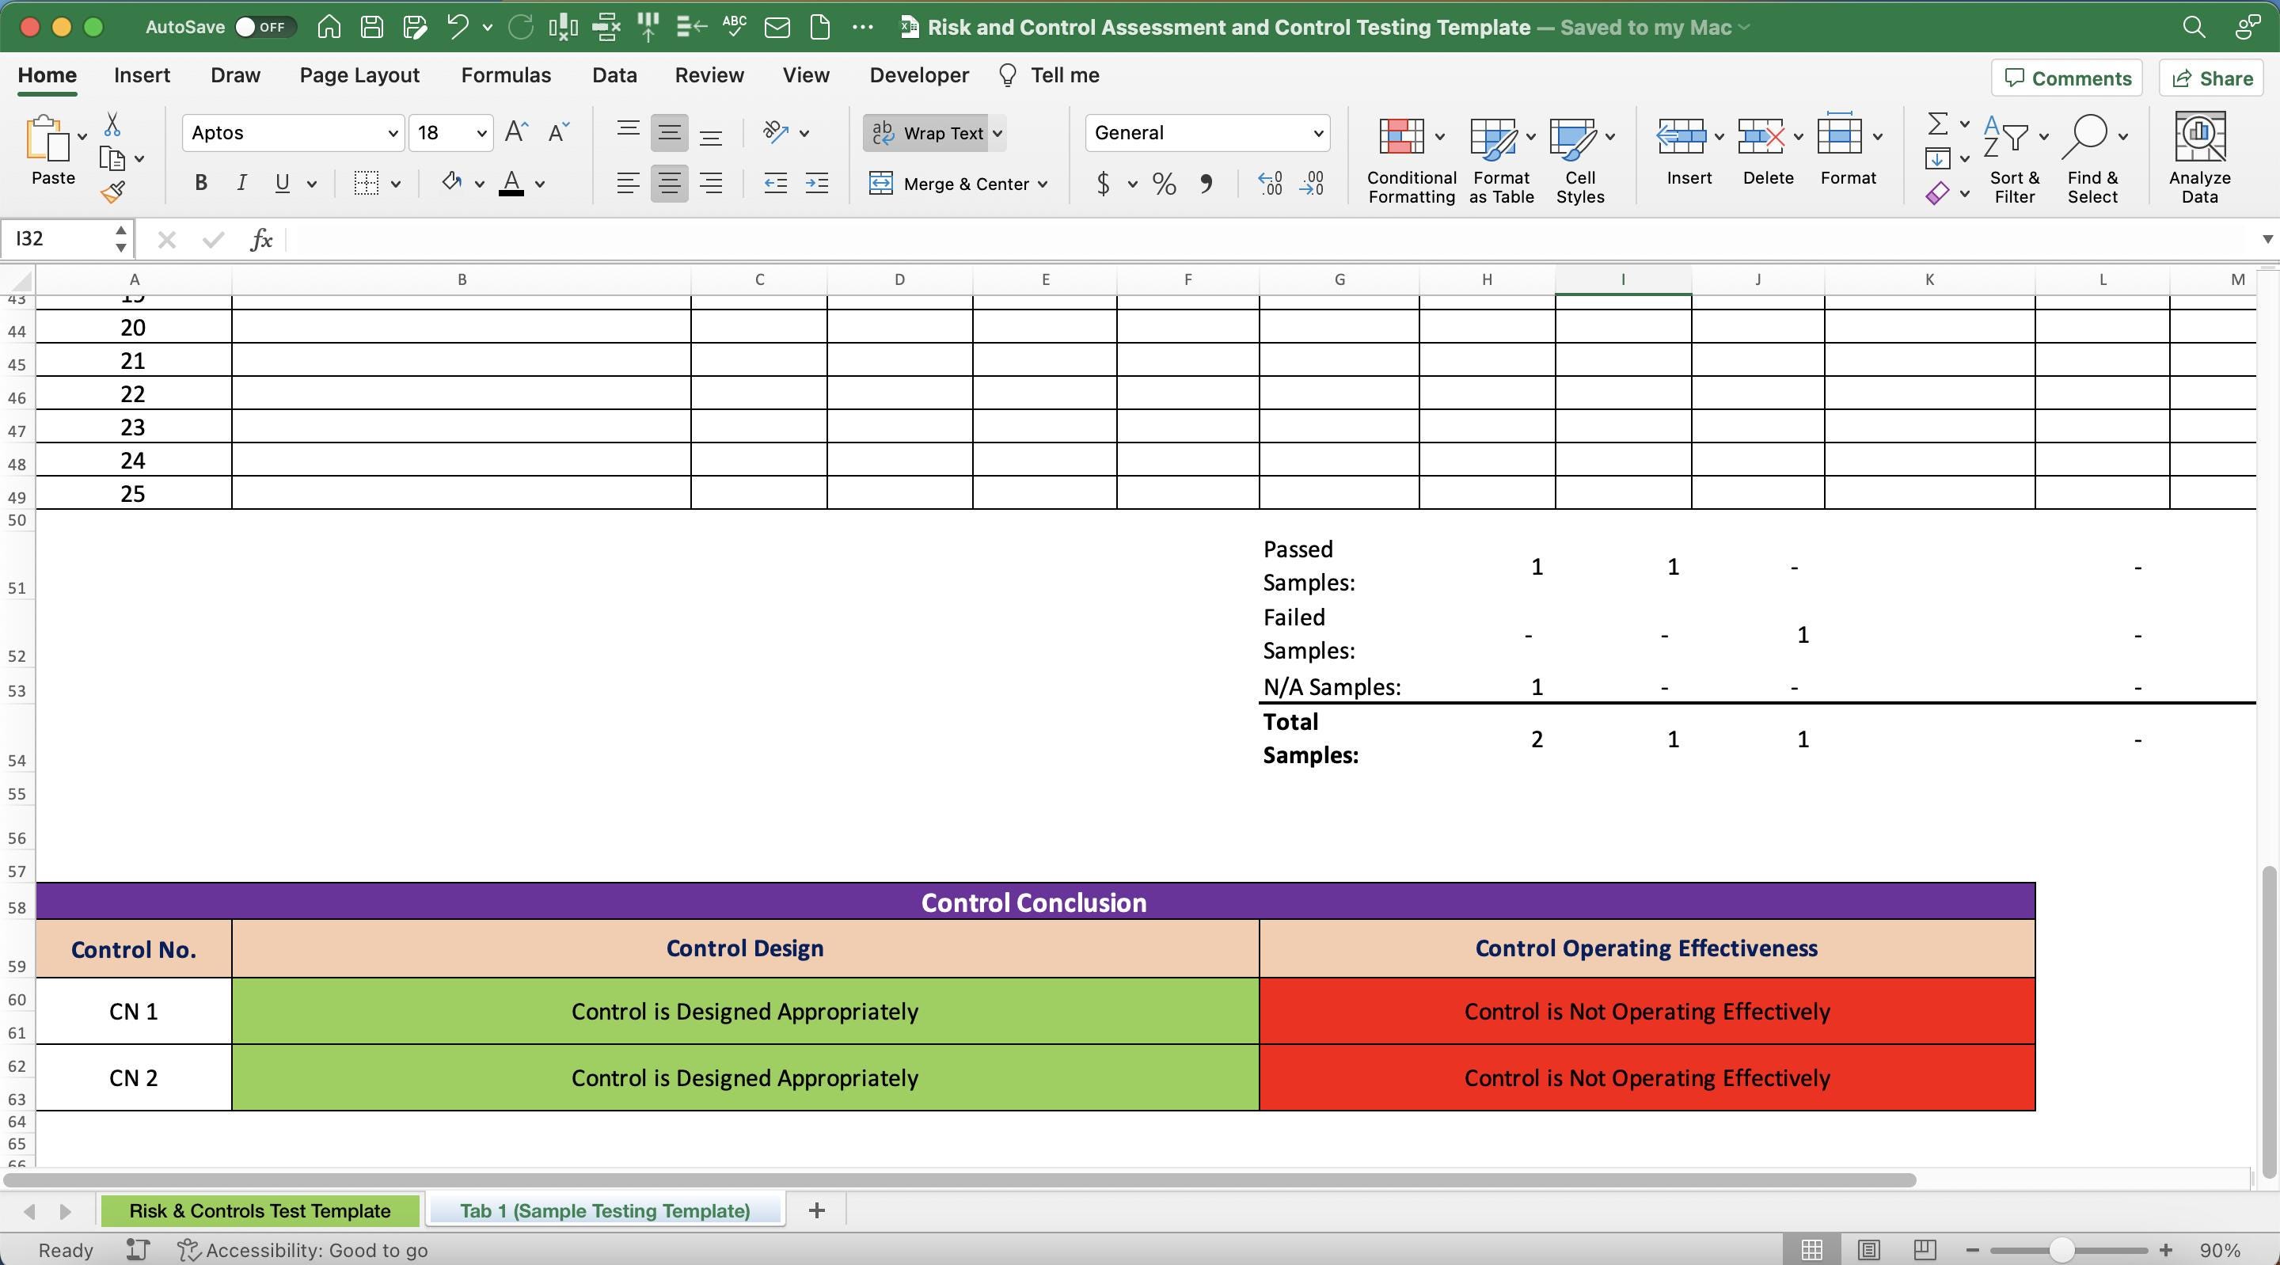This screenshot has height=1265, width=2280.
Task: Toggle bold formatting
Action: (200, 183)
